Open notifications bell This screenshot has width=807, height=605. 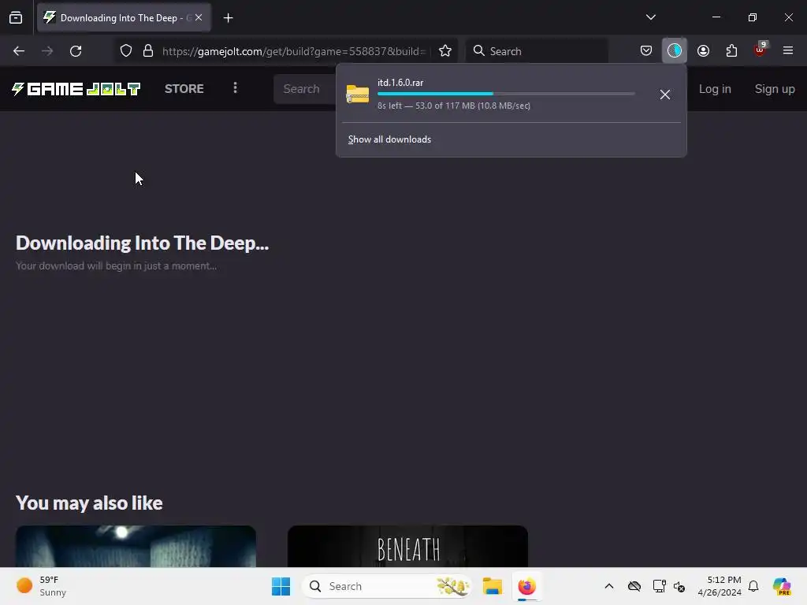[753, 586]
